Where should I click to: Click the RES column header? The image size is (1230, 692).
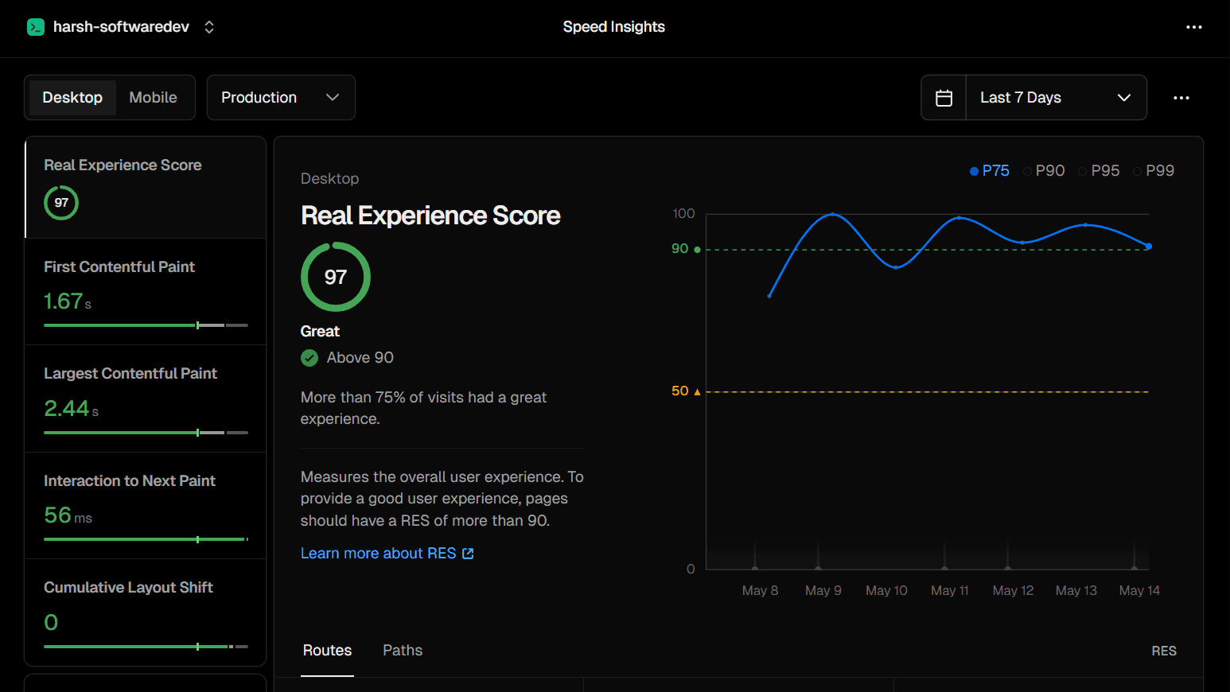pos(1164,651)
